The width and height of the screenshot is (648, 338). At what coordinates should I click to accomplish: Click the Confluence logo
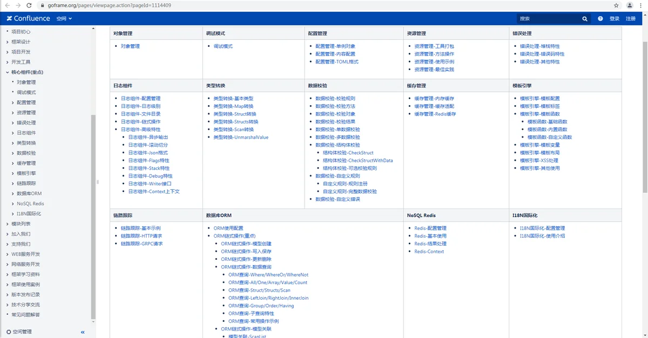(x=28, y=18)
